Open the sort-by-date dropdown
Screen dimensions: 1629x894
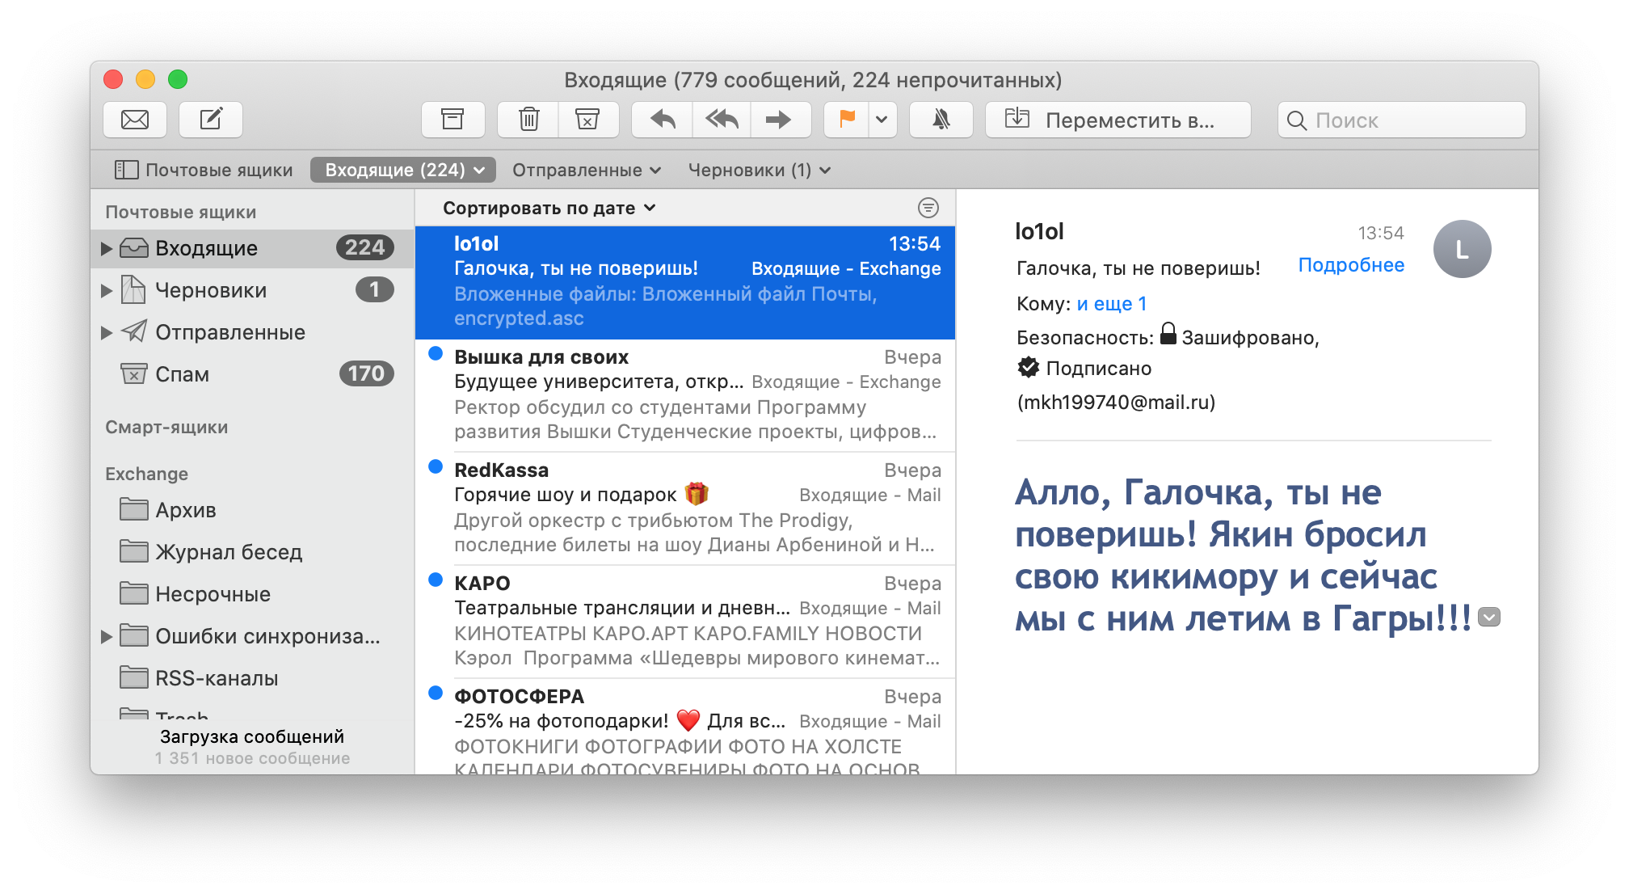pos(549,208)
